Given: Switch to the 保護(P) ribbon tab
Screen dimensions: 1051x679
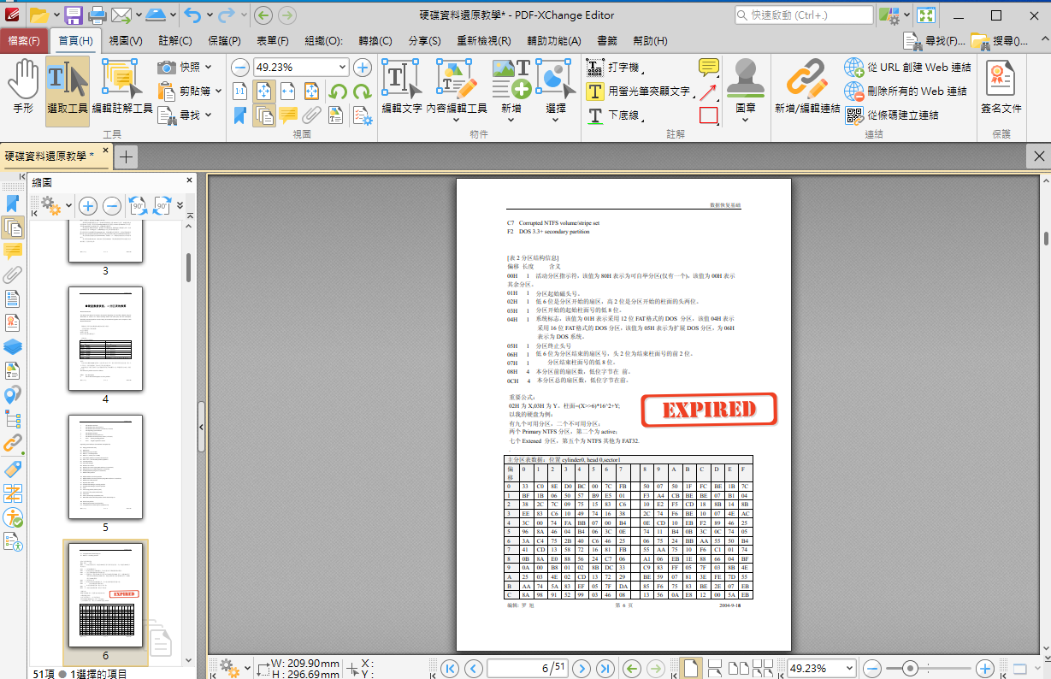Looking at the screenshot, I should (x=223, y=41).
